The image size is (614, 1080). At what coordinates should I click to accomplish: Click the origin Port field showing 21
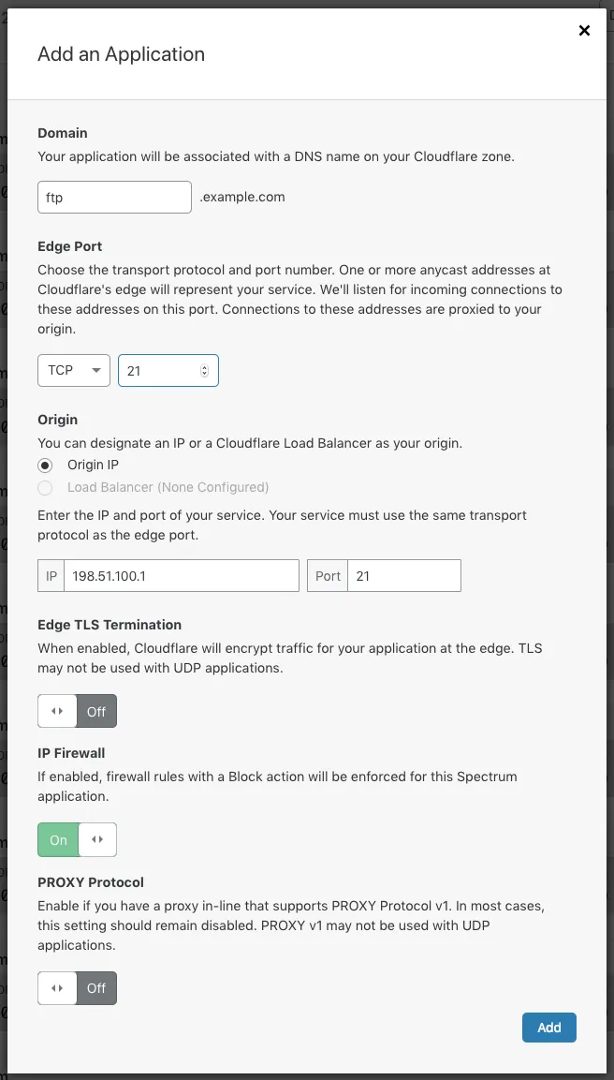[x=402, y=575]
